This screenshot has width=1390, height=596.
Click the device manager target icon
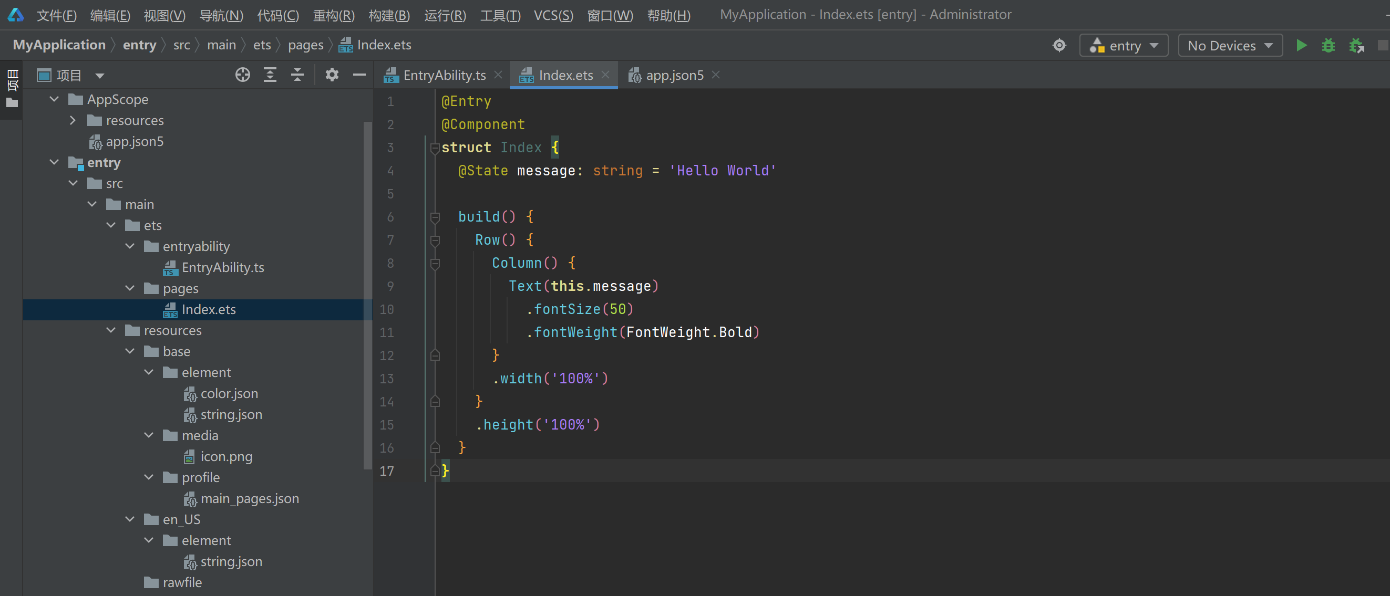pyautogui.click(x=1059, y=45)
